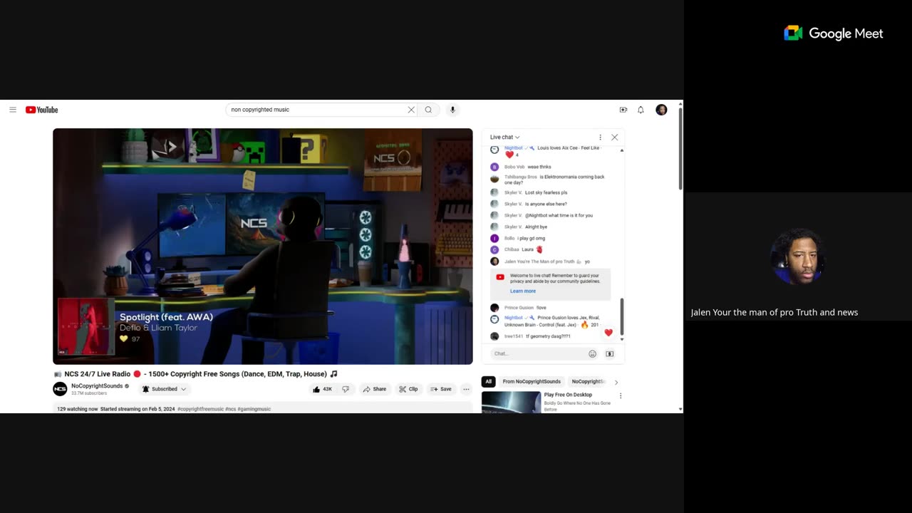Save video to a playlist
The height and width of the screenshot is (513, 912).
pyautogui.click(x=441, y=389)
